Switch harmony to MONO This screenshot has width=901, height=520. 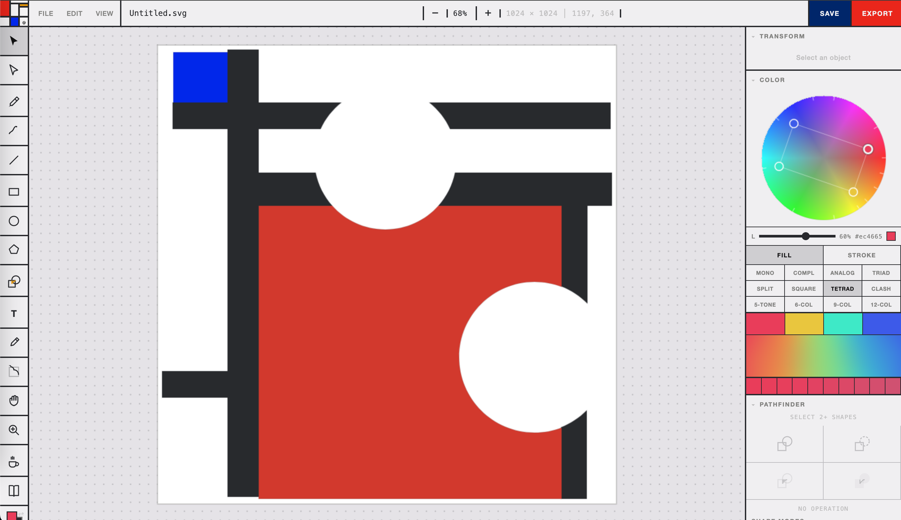(765, 273)
